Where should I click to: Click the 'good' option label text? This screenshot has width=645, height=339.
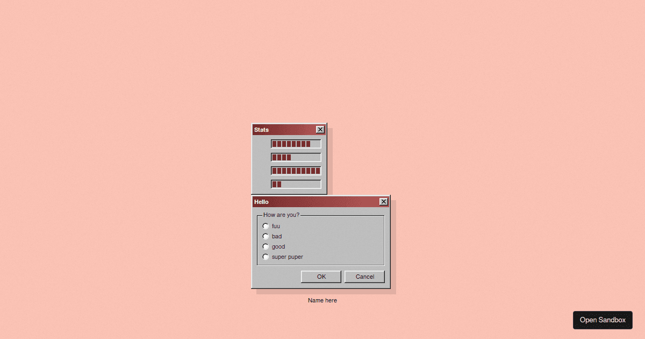click(278, 246)
